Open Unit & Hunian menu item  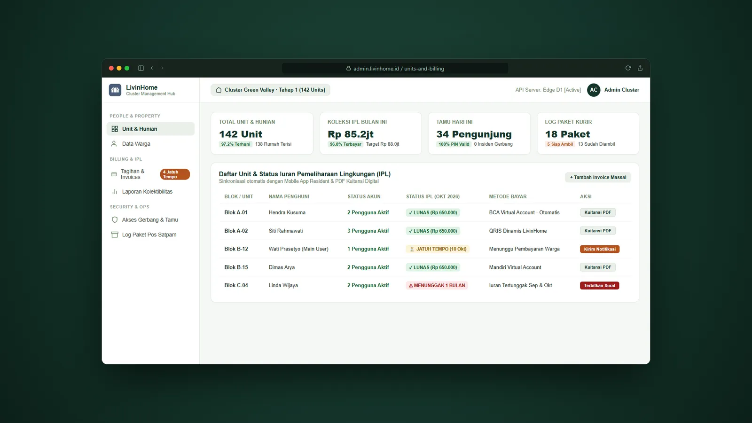(150, 129)
